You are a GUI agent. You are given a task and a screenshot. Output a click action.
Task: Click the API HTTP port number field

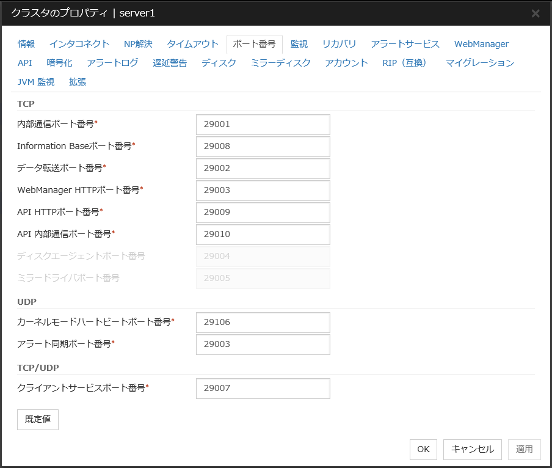pyautogui.click(x=263, y=212)
